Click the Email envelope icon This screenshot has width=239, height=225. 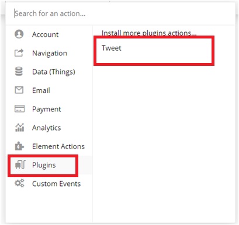click(x=19, y=90)
